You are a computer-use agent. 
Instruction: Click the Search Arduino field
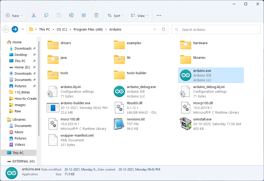tap(216, 30)
